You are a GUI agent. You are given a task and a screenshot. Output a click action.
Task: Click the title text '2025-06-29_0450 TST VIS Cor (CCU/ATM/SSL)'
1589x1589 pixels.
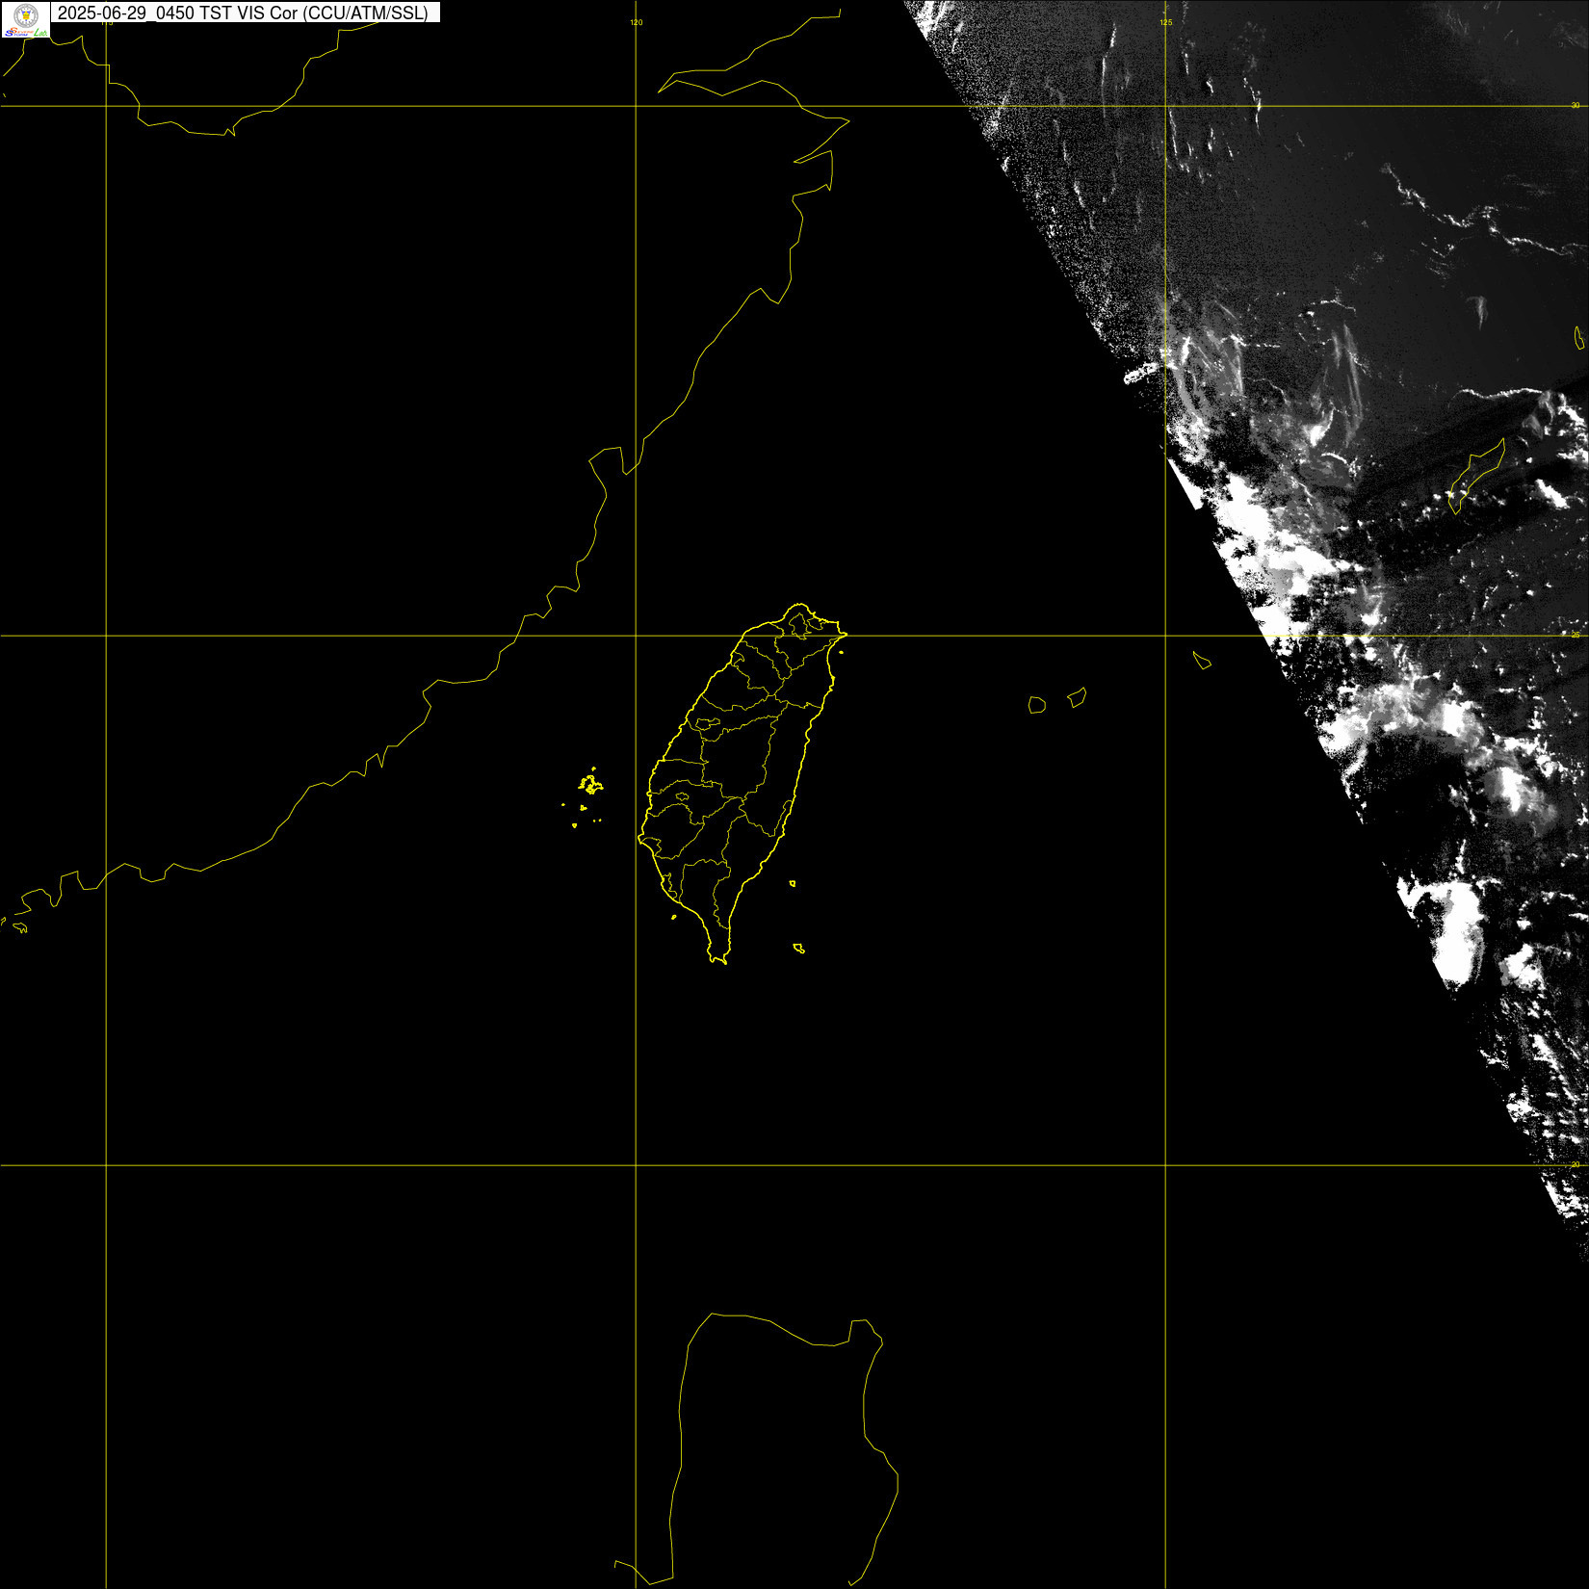pos(243,13)
